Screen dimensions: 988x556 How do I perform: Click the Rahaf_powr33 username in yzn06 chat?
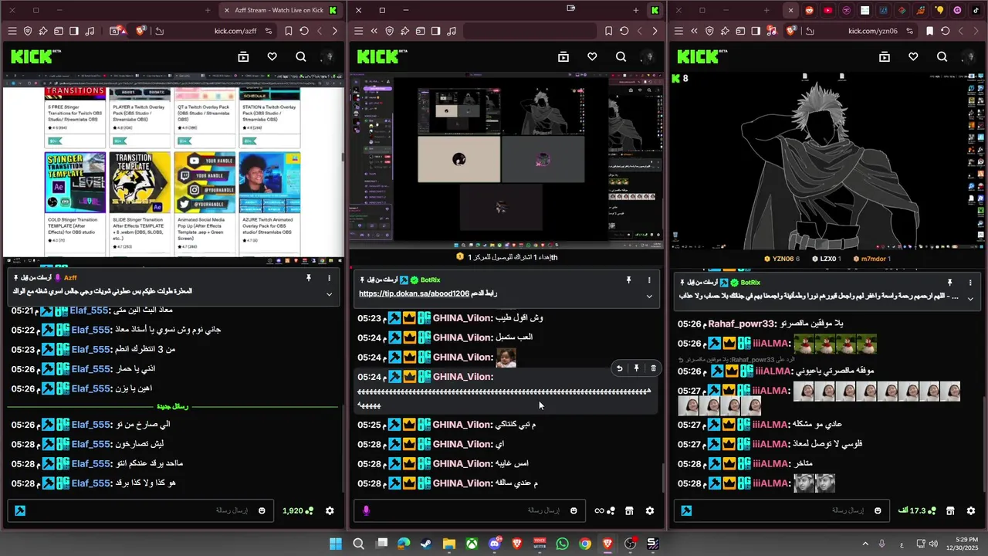point(741,324)
